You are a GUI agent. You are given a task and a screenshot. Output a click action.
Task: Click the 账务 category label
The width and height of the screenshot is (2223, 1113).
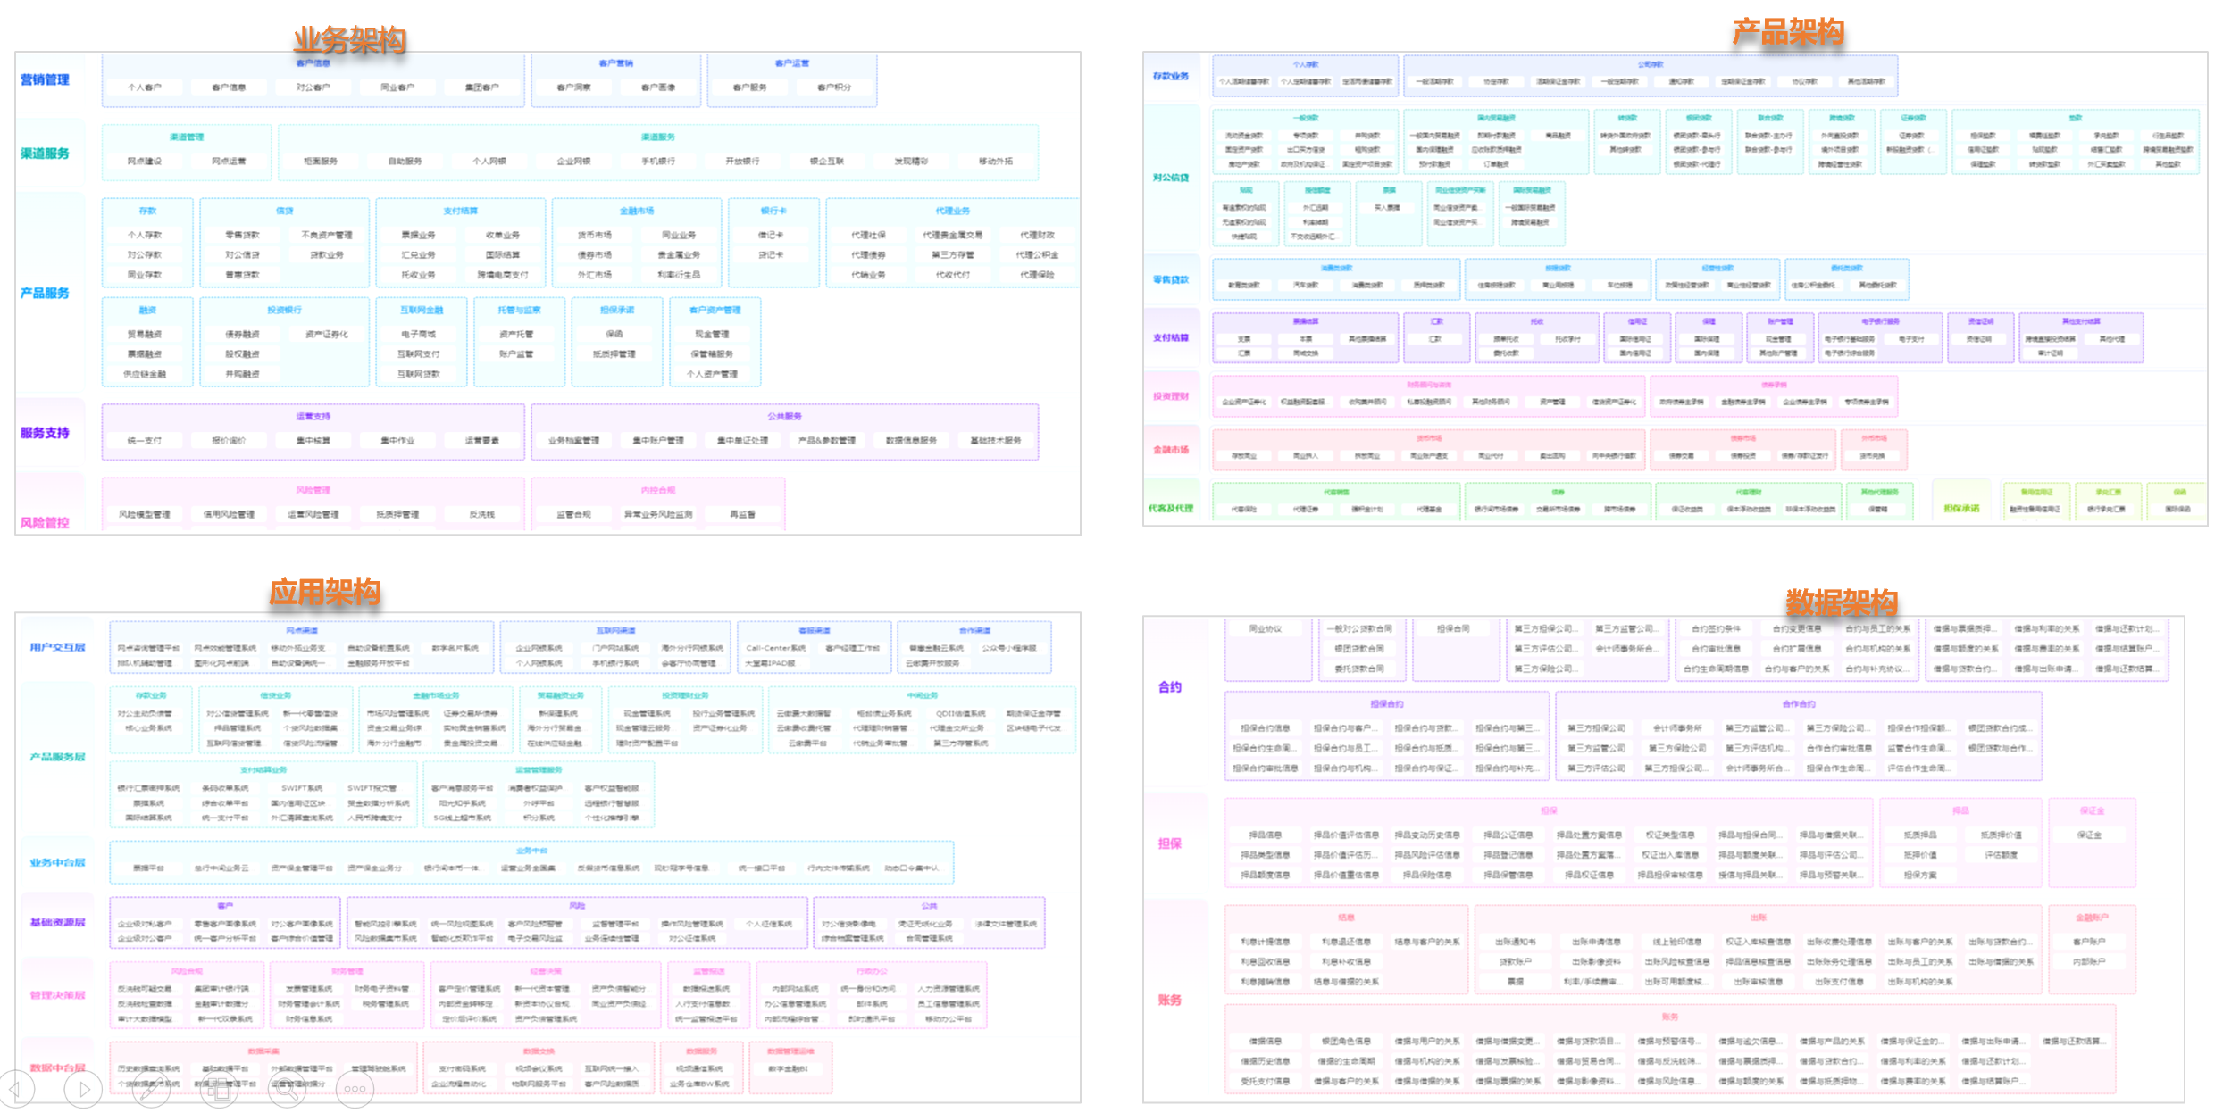tap(1170, 1000)
